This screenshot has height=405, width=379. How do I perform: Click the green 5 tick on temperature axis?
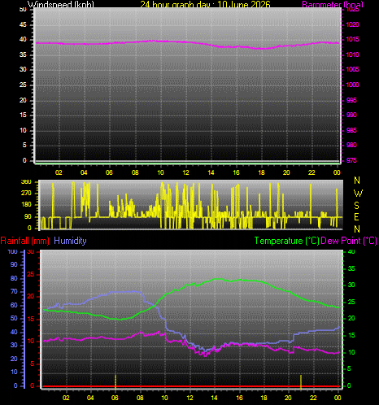tap(350, 368)
